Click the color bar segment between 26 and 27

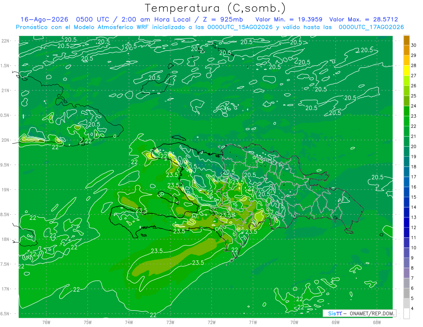406,81
